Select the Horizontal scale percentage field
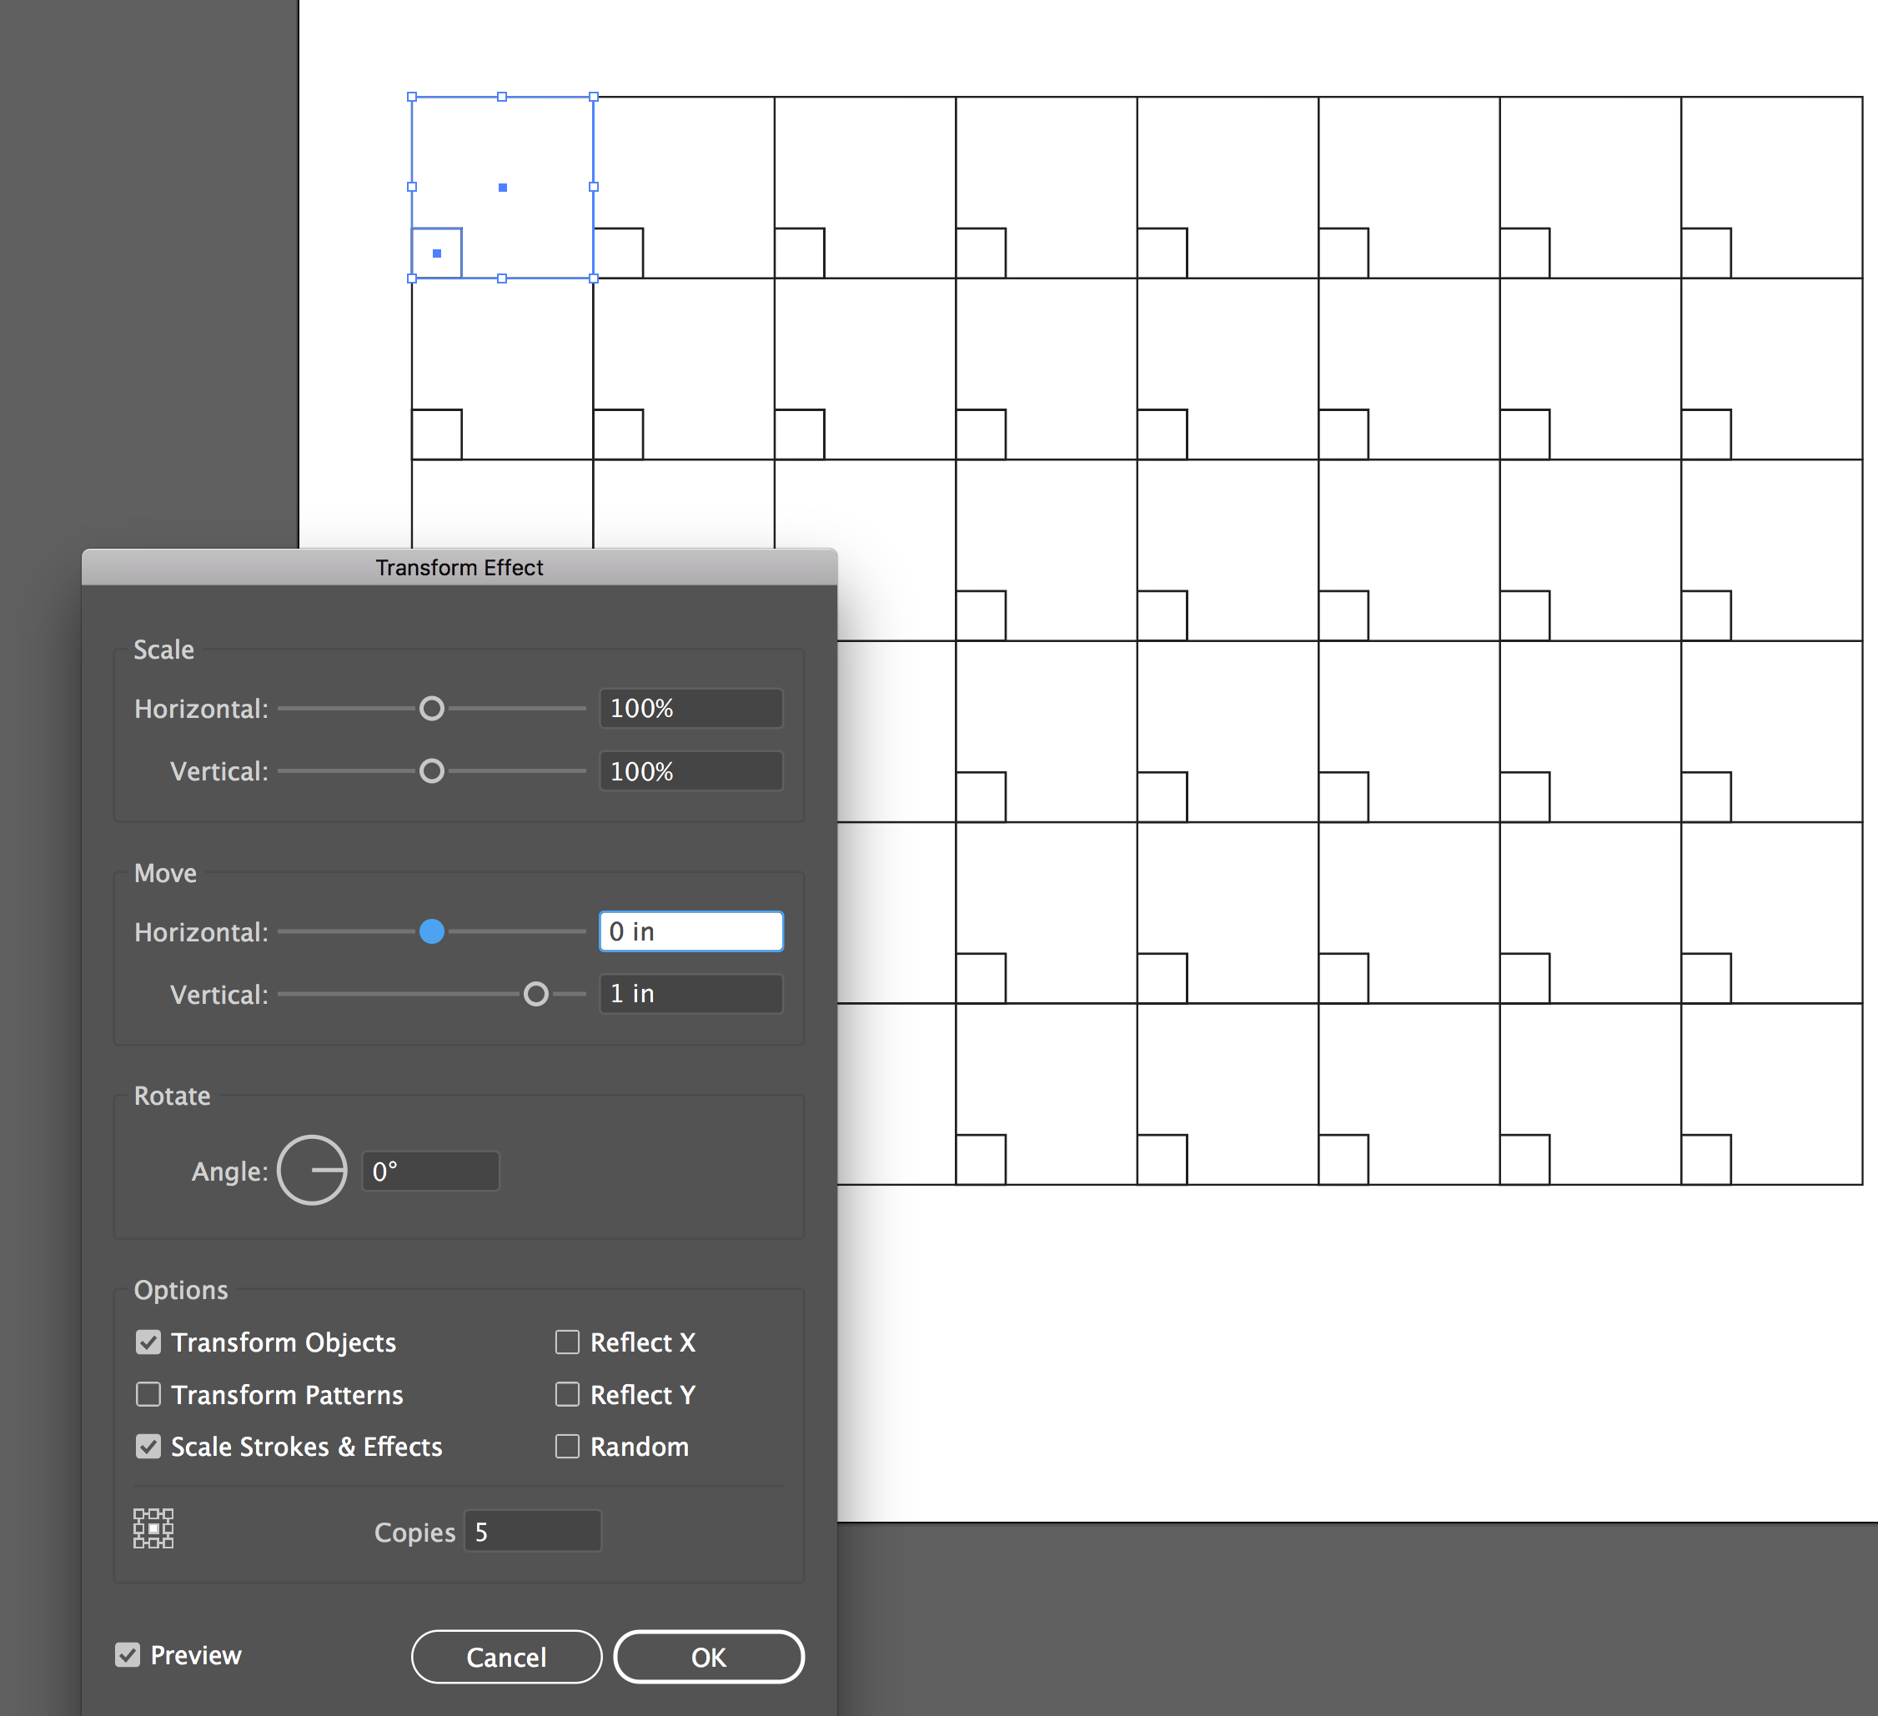Screen dimensions: 1878x1716 pos(690,708)
